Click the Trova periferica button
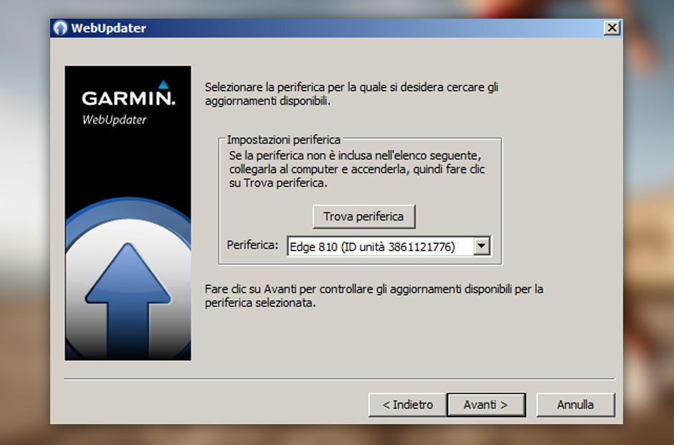This screenshot has width=674, height=445. (364, 217)
